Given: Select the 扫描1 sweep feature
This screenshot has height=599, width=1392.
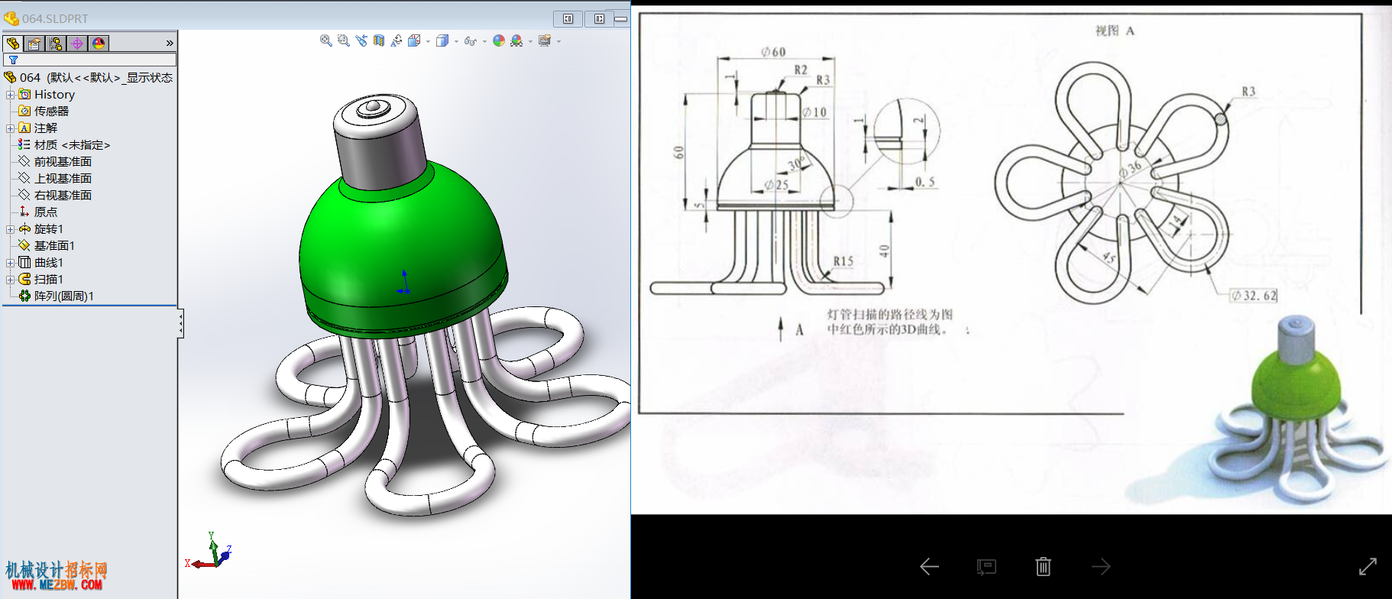Looking at the screenshot, I should coord(48,280).
